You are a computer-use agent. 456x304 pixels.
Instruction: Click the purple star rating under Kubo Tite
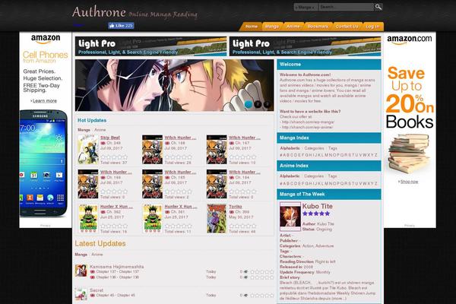pos(316,214)
